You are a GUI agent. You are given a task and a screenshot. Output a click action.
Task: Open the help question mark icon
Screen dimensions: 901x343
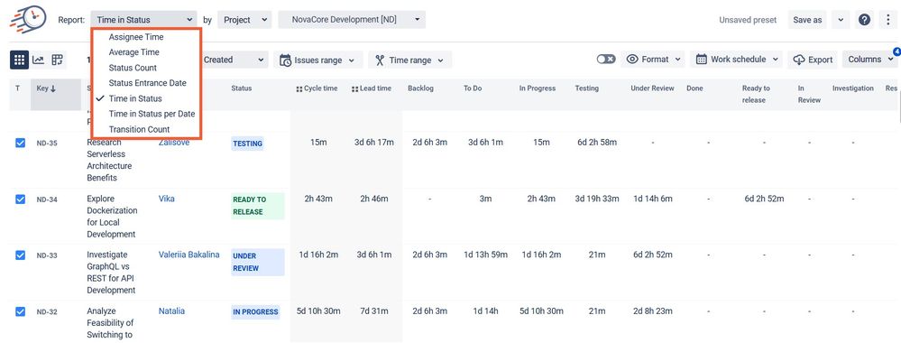tap(864, 20)
